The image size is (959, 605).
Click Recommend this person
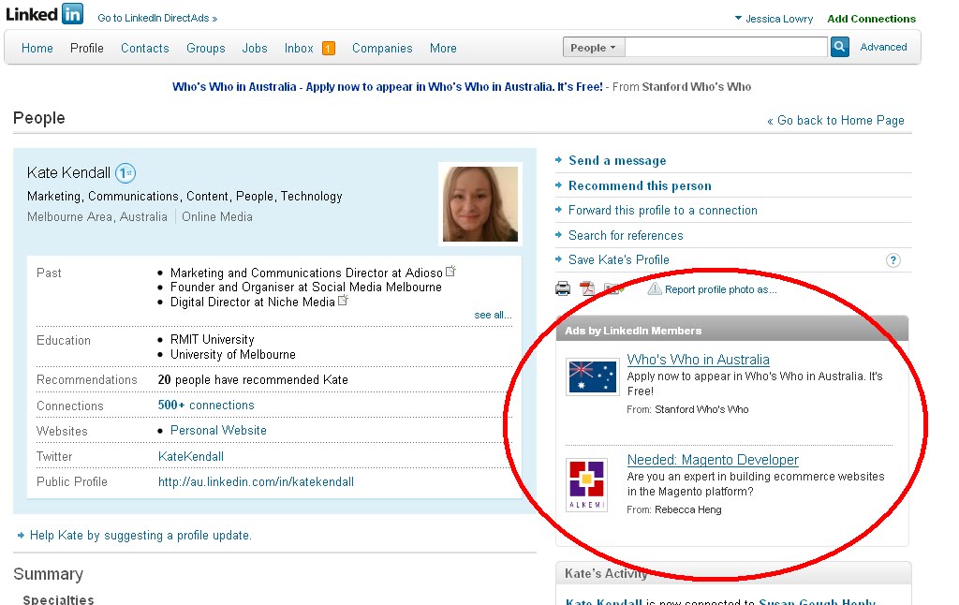(x=640, y=186)
